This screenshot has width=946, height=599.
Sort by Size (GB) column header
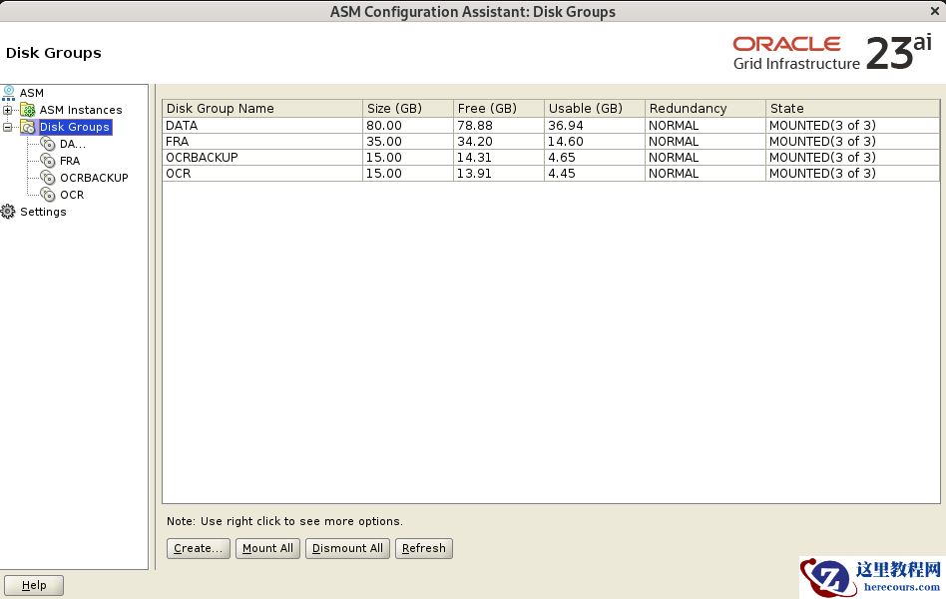click(x=408, y=108)
